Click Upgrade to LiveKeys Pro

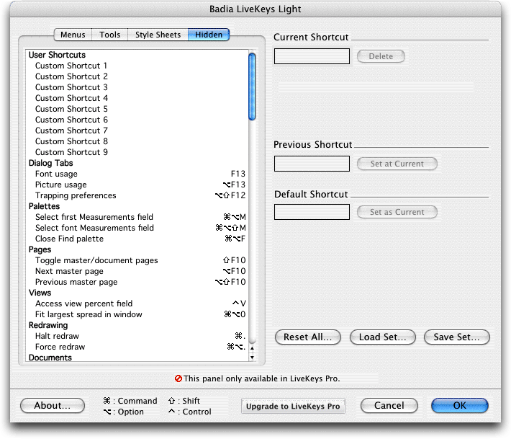pyautogui.click(x=293, y=406)
